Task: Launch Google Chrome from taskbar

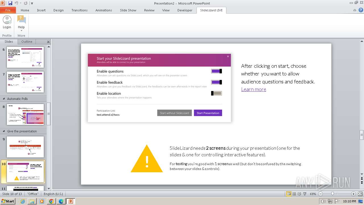Action: (x=51, y=201)
